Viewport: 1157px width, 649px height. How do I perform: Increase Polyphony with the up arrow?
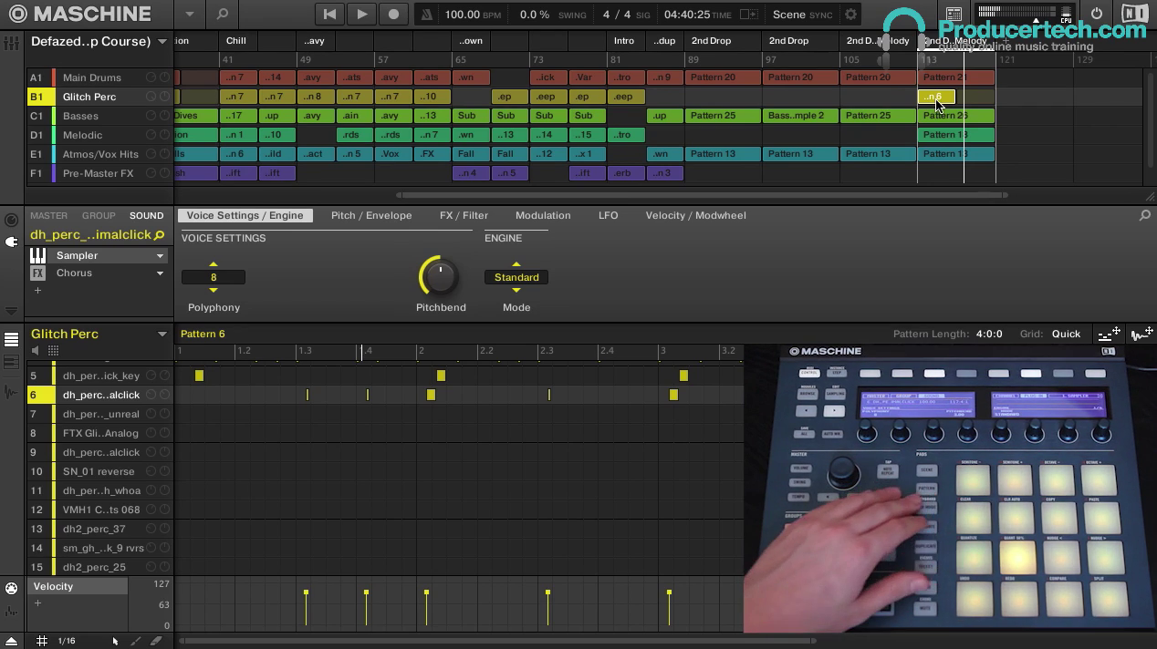214,265
